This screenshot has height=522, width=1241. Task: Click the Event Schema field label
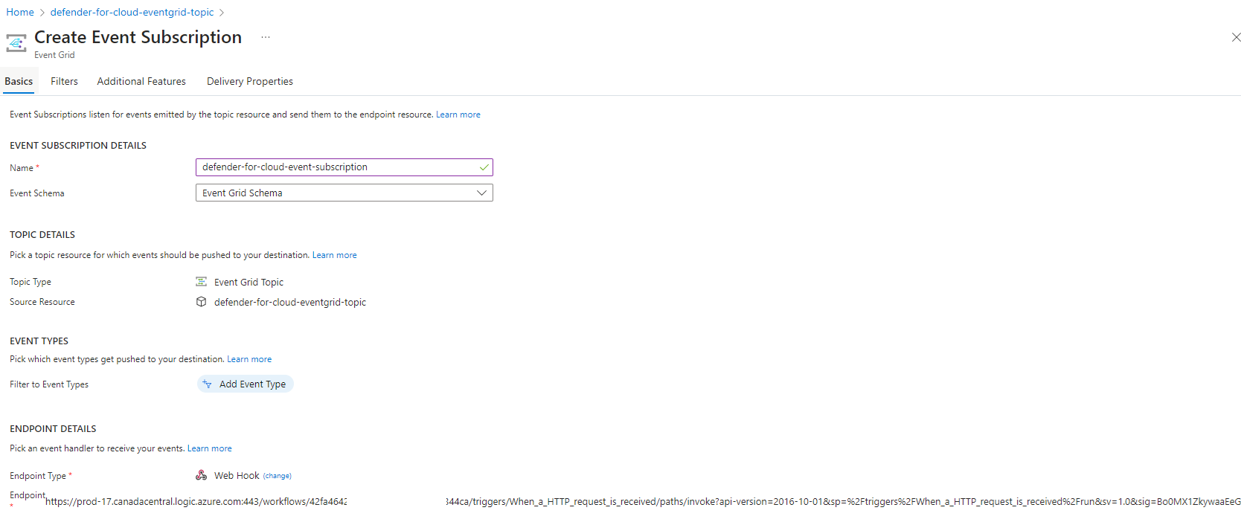(x=37, y=193)
